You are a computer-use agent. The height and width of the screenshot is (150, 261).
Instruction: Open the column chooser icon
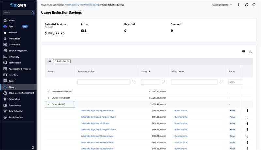(x=244, y=52)
